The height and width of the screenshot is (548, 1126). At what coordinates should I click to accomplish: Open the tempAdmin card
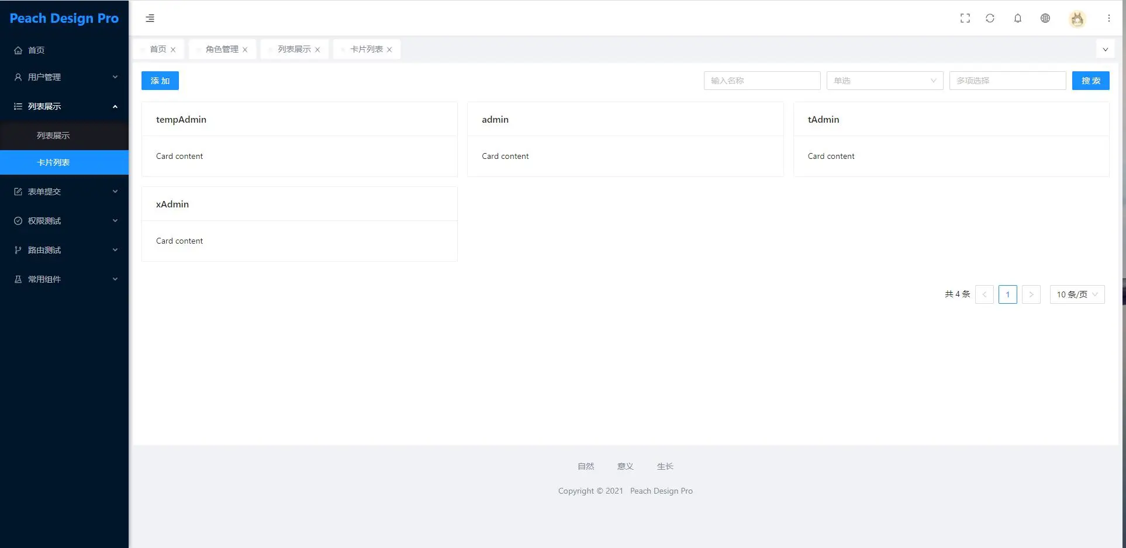299,139
